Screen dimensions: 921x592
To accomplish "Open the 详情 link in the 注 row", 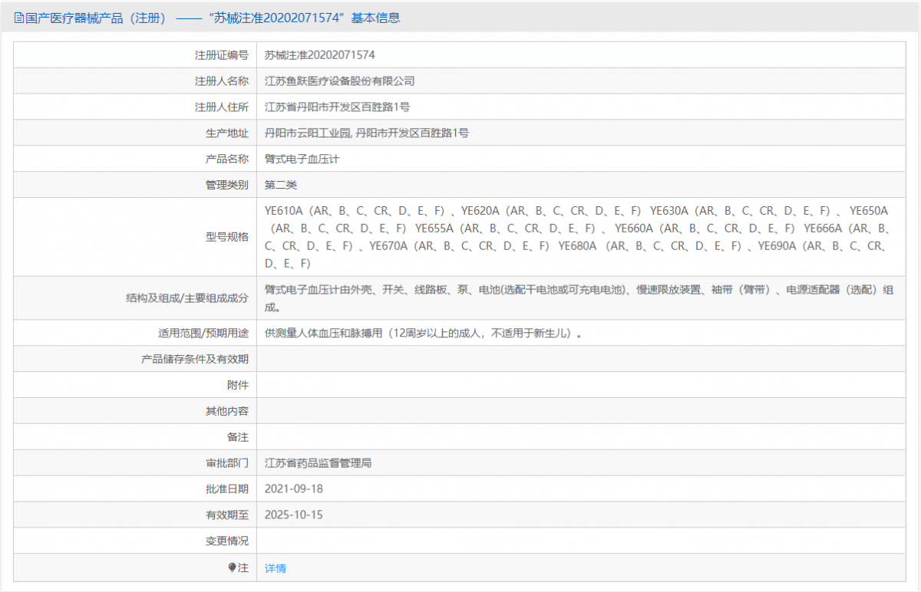I will click(276, 567).
